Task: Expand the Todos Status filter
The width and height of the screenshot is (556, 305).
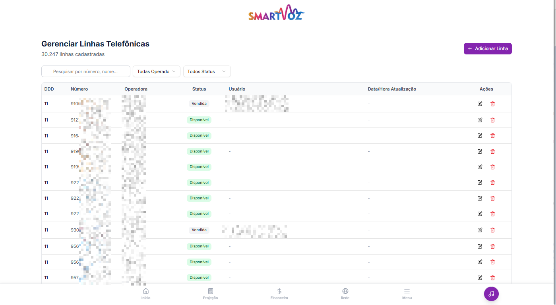Action: (207, 71)
